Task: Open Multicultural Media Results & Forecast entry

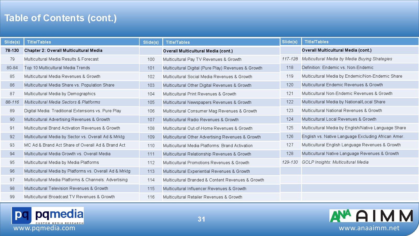Action: tap(61, 59)
